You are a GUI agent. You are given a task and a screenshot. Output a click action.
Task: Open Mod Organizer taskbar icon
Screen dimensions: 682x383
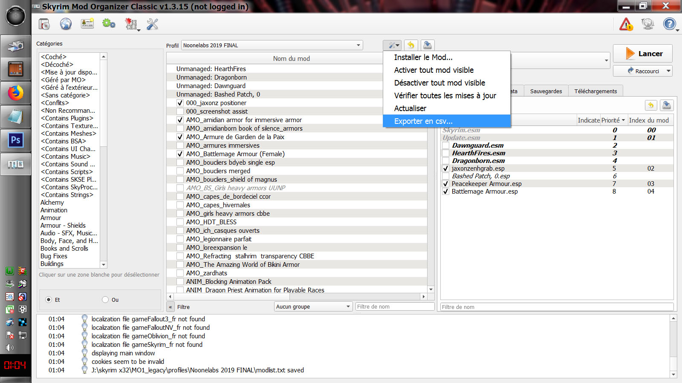point(16,164)
